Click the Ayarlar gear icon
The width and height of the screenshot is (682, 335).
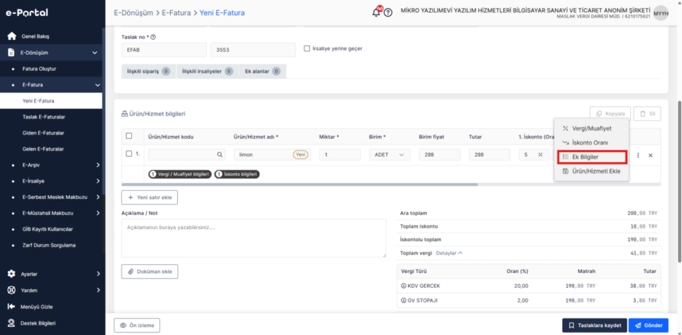click(x=12, y=274)
